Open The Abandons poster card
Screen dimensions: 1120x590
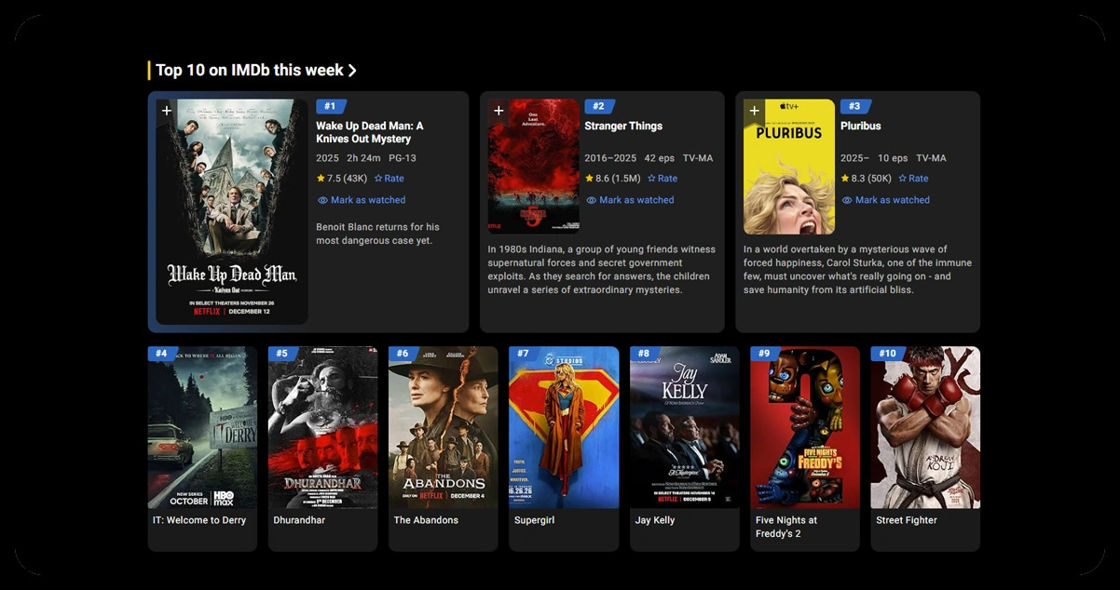point(443,428)
